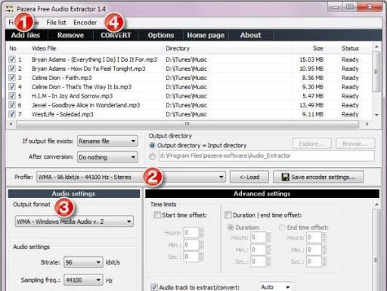Select the custom output directory radio button
This screenshot has height=291, width=387.
152,156
